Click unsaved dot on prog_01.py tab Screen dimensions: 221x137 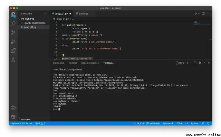(x=70, y=14)
